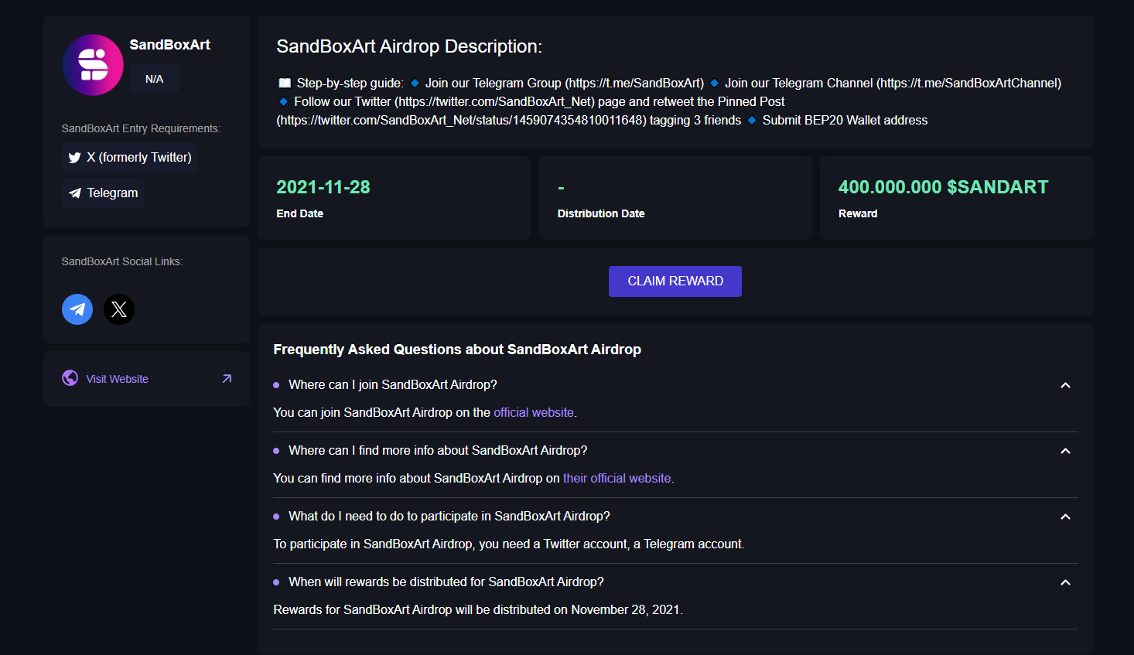Click the paper plane icon in Telegram requirement
1134x655 pixels.
click(x=75, y=193)
